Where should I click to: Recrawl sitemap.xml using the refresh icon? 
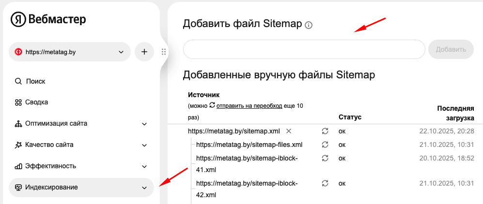click(325, 131)
